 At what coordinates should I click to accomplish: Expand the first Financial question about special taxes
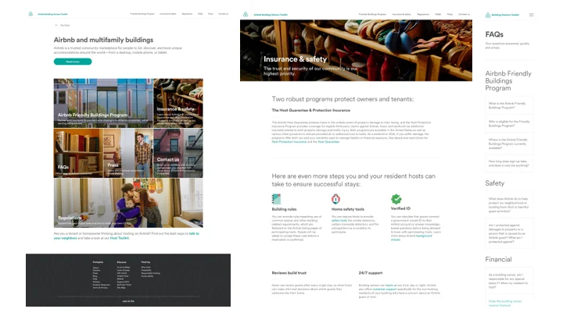[x=509, y=281]
